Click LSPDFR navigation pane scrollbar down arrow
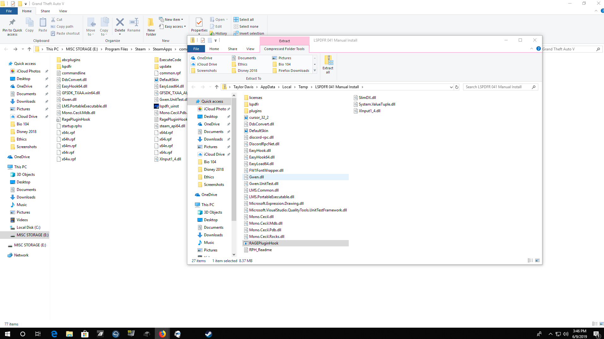This screenshot has height=339, width=604. 234,254
